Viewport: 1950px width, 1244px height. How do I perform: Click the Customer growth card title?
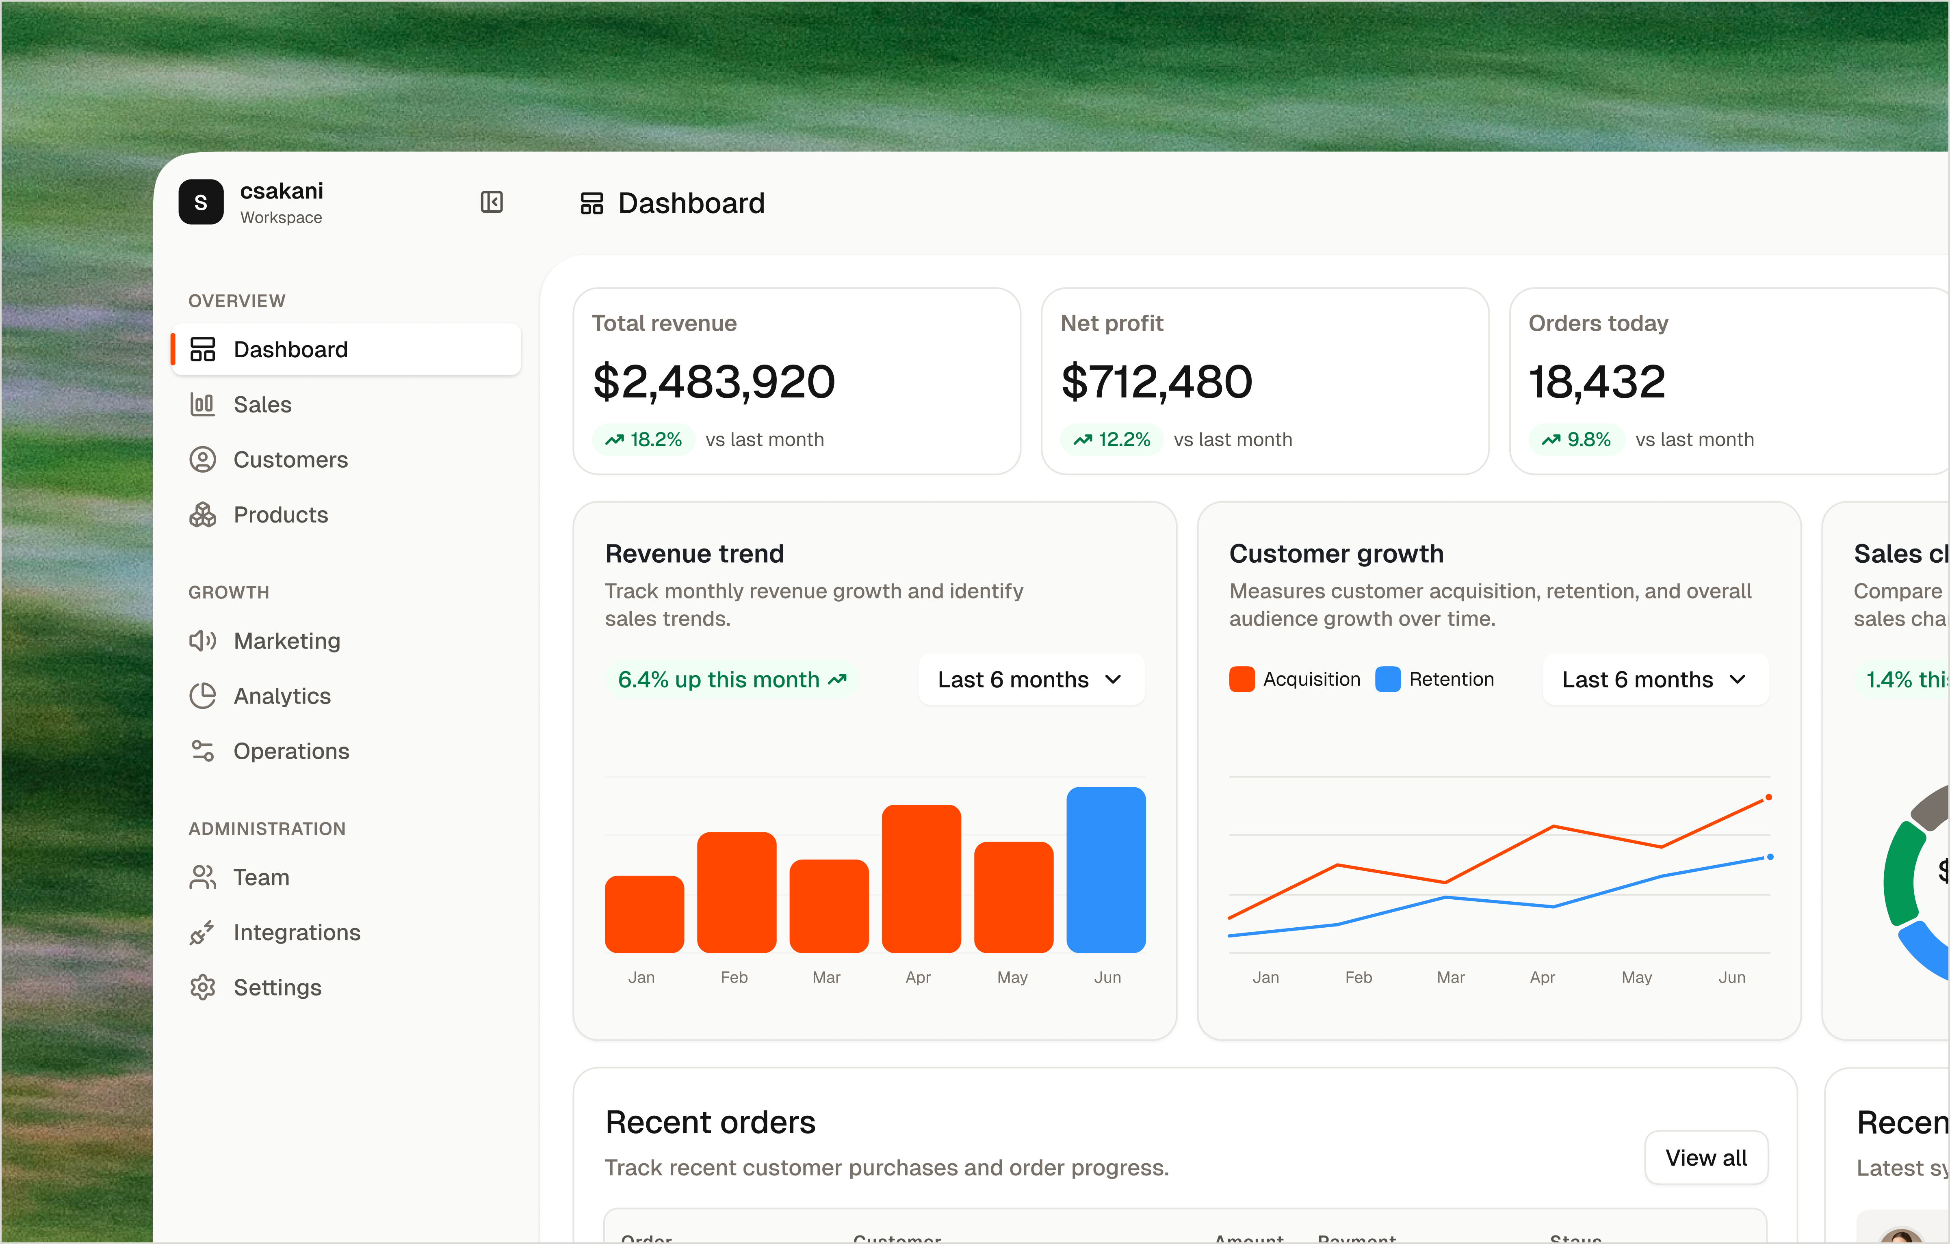point(1336,554)
